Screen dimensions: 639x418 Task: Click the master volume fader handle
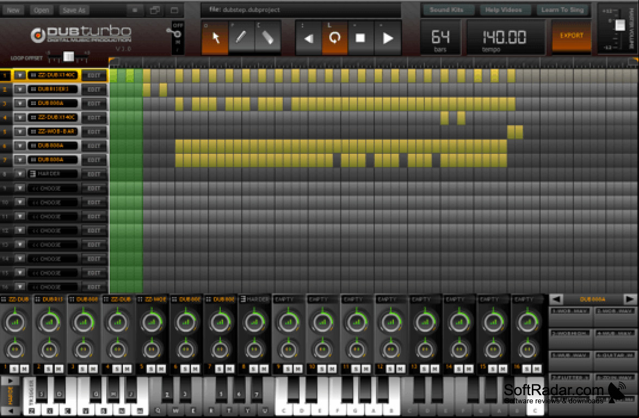point(620,25)
